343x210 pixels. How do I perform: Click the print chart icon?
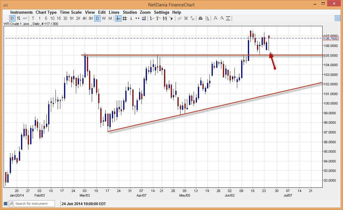click(200, 18)
